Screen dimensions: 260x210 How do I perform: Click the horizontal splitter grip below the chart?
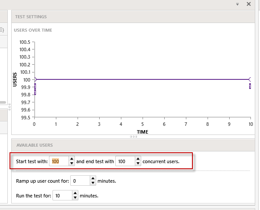[133, 137]
